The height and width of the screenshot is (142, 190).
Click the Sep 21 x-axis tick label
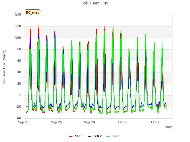pos(23,122)
